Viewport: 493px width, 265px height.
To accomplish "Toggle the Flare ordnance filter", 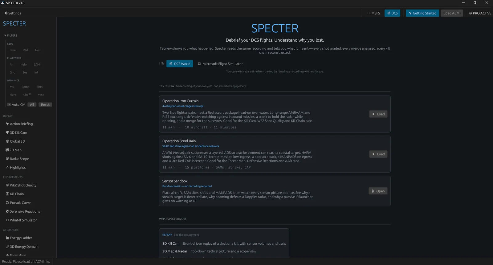I will tap(13, 95).
